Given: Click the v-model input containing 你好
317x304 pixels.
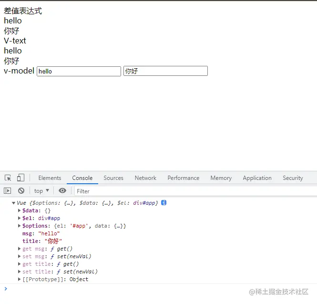Looking at the screenshot, I should point(165,71).
